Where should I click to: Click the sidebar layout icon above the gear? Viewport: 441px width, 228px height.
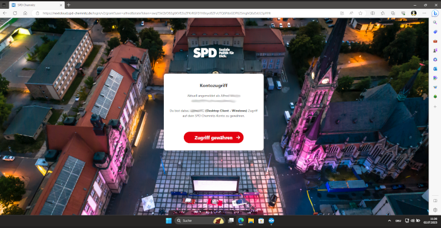[x=435, y=200]
